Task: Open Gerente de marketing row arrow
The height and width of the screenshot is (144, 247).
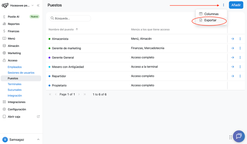Action: [233, 48]
